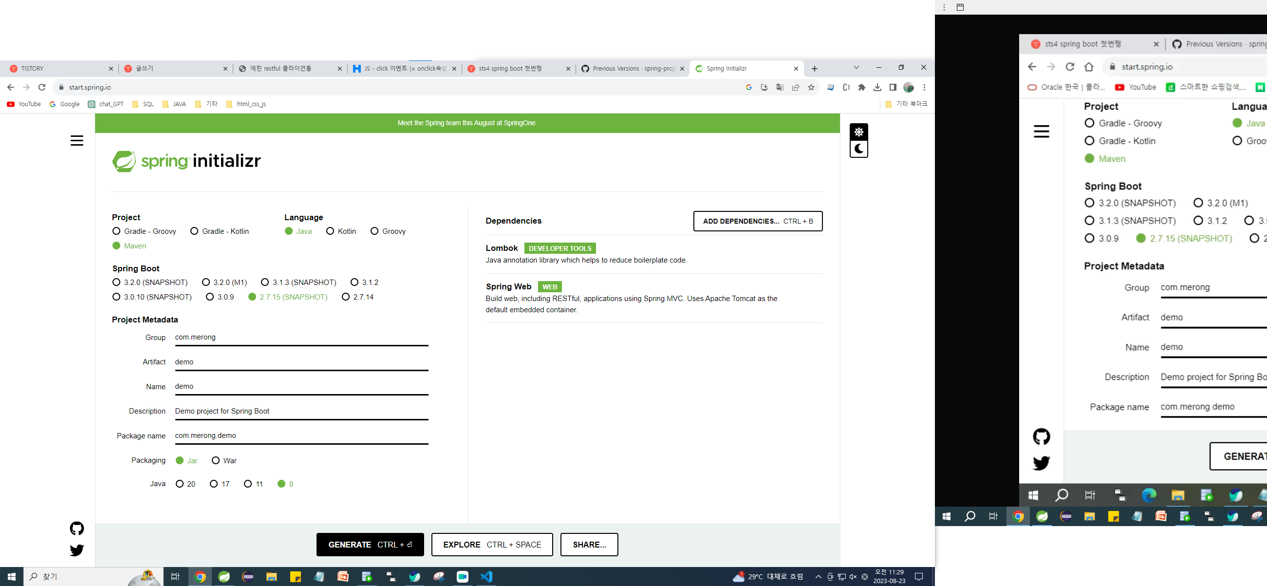Bookmark this page with the star icon

coord(811,88)
